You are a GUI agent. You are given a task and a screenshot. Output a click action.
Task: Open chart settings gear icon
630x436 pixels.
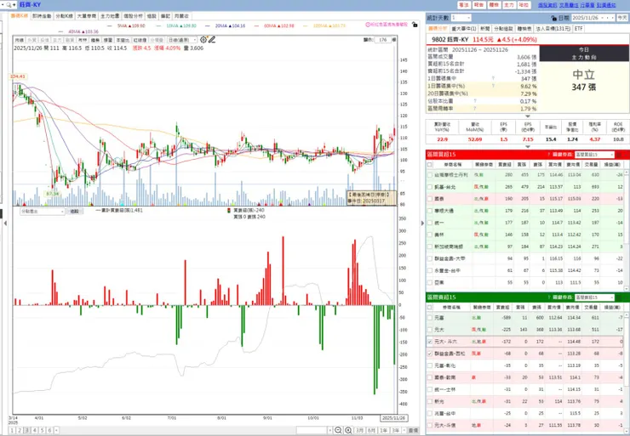coord(203,40)
